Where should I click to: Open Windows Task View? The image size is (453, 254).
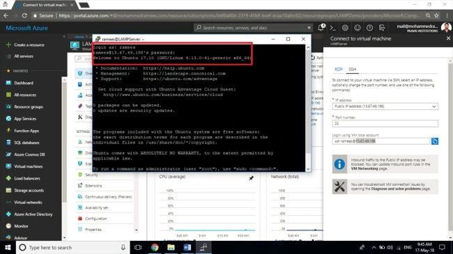pos(138,247)
